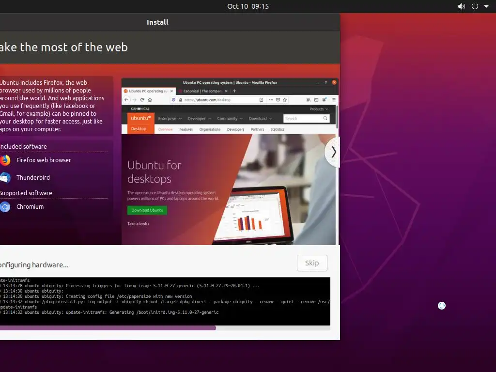Click the orange ubuntu logo
496x372 pixels.
[x=141, y=118]
